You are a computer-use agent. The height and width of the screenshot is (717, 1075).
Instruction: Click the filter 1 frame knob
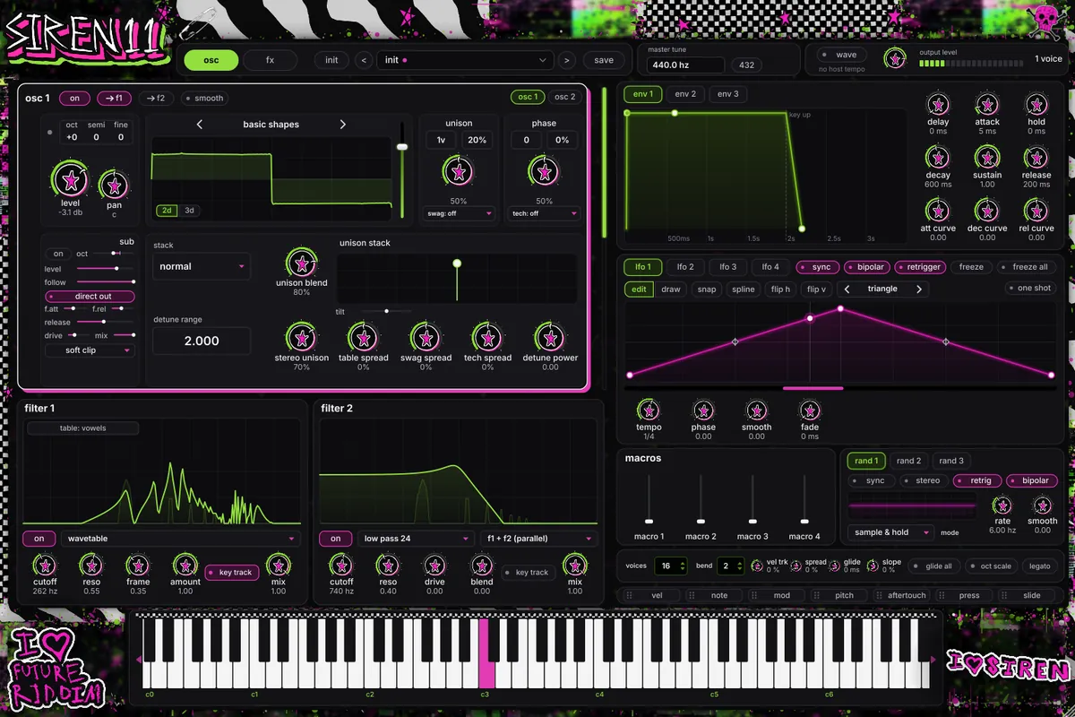(x=138, y=565)
